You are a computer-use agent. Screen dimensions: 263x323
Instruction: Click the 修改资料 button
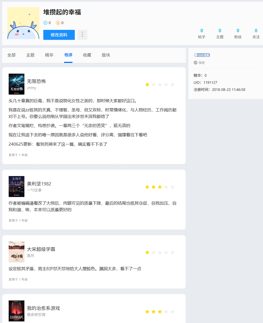point(59,35)
